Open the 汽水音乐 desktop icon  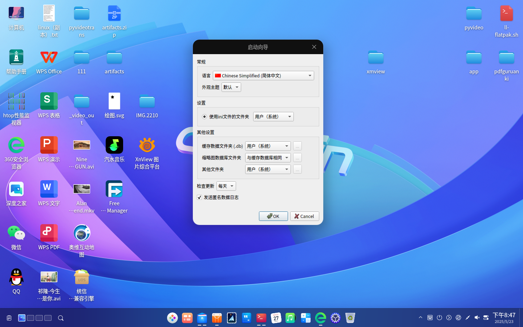114,145
